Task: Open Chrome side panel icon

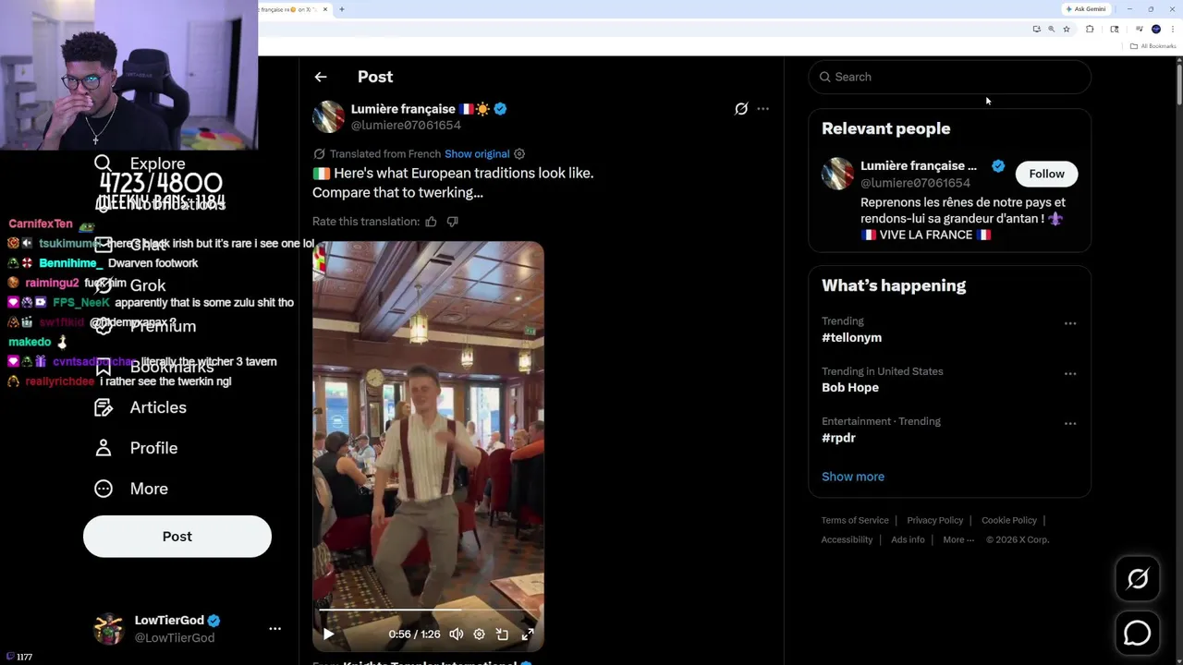Action: click(1114, 30)
